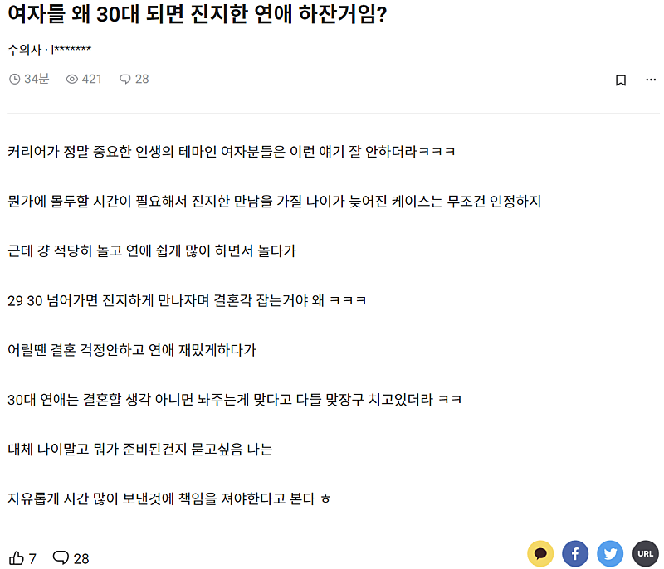Open comments via bottom speech bubble icon
Screen dimensions: 664x569
pyautogui.click(x=61, y=557)
